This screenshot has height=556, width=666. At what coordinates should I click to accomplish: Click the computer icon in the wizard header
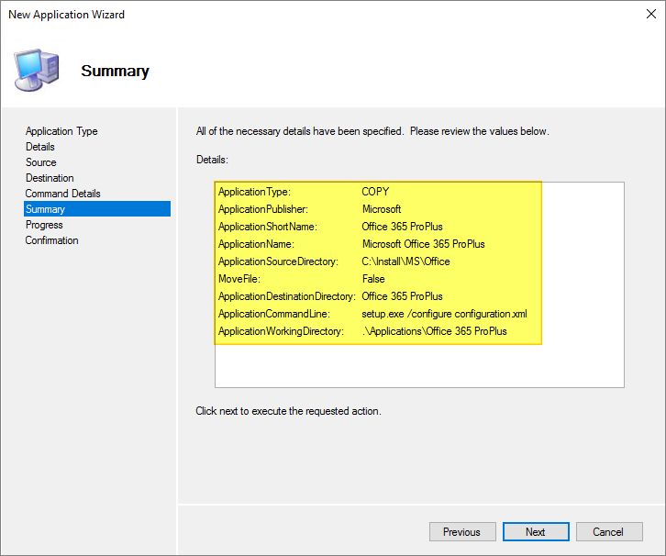point(37,69)
